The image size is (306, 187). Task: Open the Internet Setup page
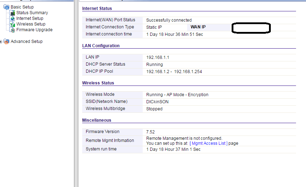click(30, 18)
